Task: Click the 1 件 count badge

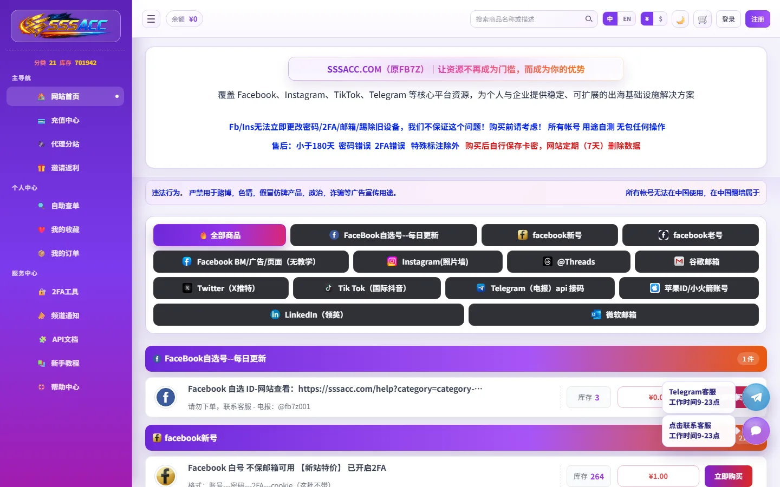Action: coord(748,359)
